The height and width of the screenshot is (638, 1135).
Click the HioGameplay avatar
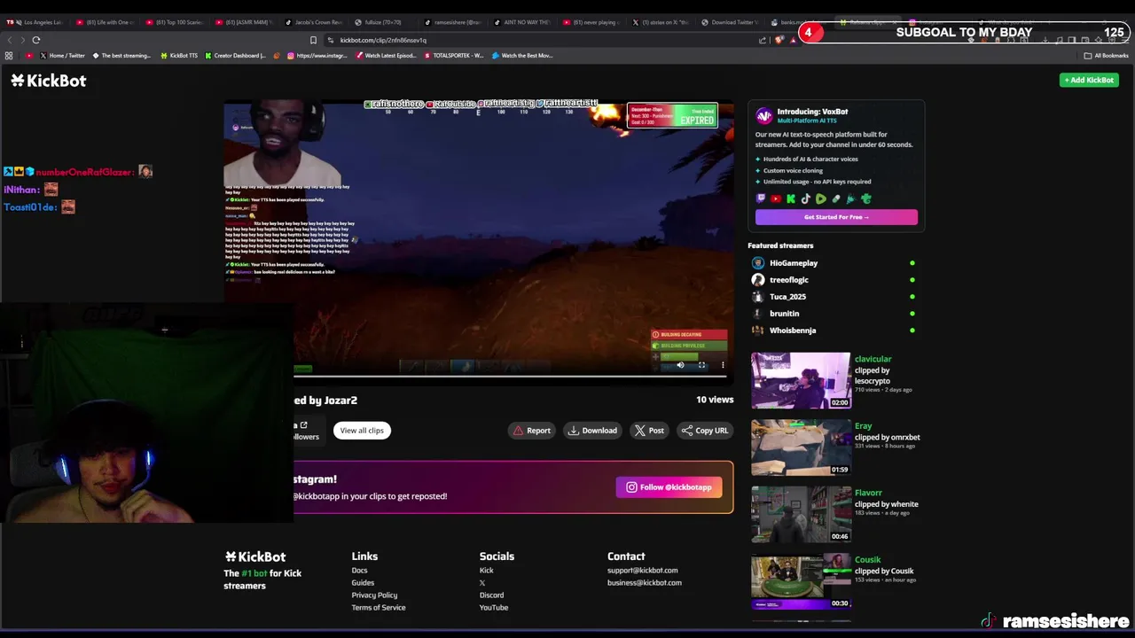758,263
